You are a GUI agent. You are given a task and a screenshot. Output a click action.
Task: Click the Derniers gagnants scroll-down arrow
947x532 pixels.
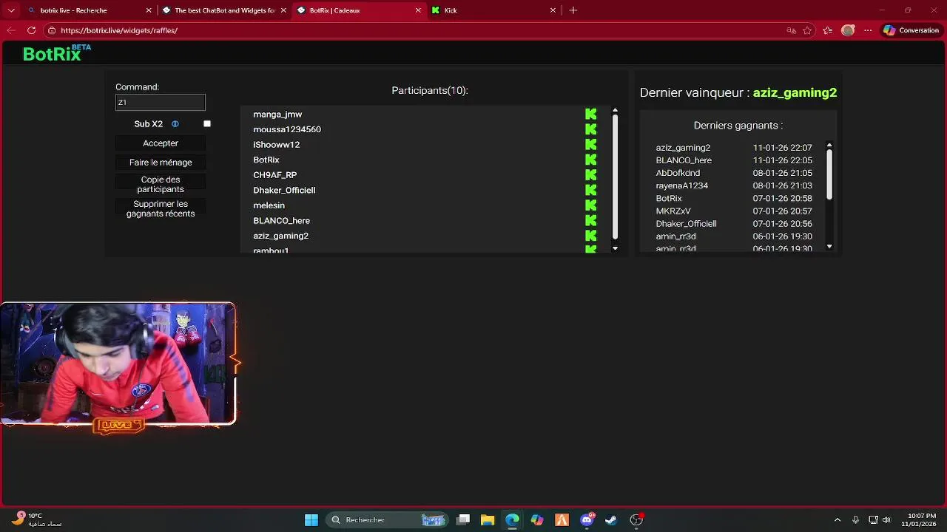(x=829, y=246)
